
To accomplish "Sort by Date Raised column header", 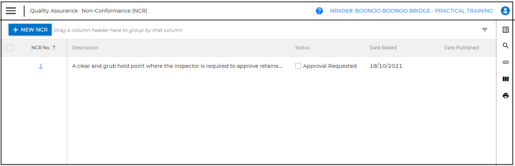I will pos(383,48).
